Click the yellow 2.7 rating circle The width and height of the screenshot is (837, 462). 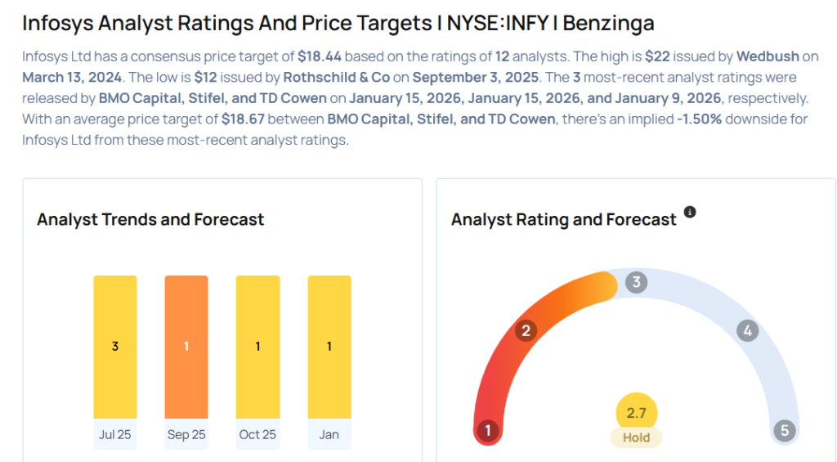pyautogui.click(x=636, y=413)
